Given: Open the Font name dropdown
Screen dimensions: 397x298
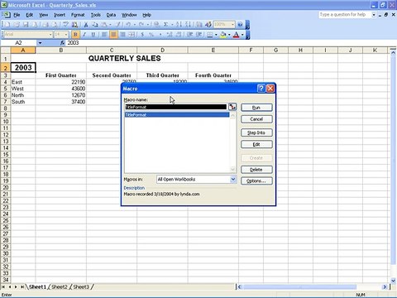Looking at the screenshot, I should (50, 35).
